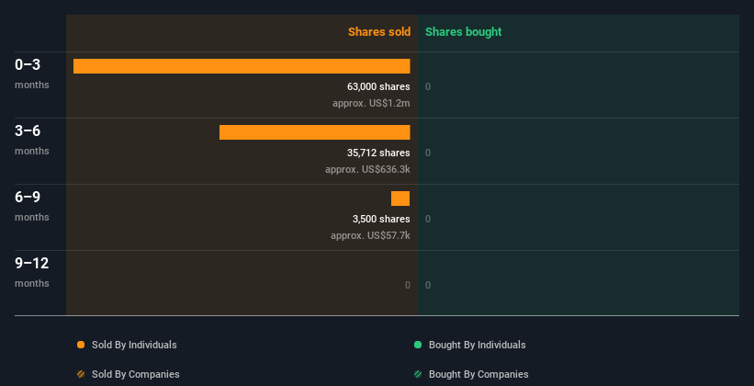Select the 'approx. US$636.3k' text
Image resolution: width=754 pixels, height=386 pixels.
(x=367, y=169)
